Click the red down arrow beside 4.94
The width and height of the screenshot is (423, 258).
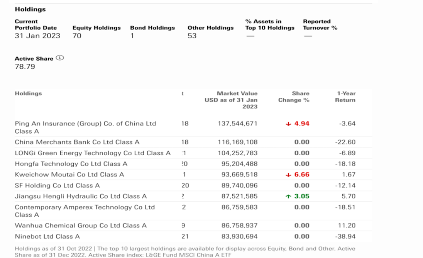pos(288,124)
